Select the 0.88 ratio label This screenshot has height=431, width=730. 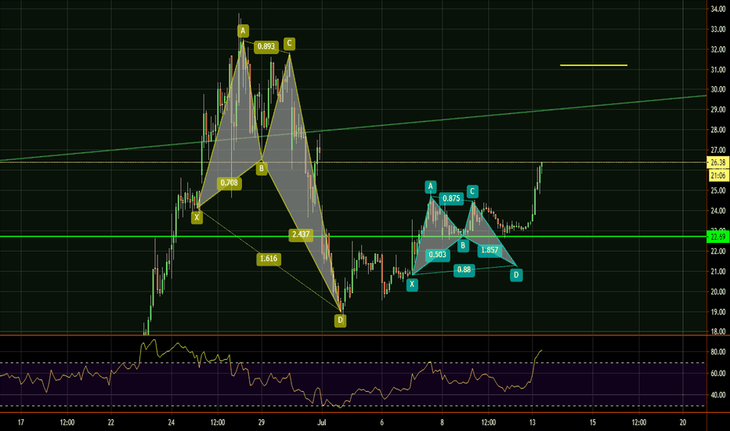pos(464,270)
